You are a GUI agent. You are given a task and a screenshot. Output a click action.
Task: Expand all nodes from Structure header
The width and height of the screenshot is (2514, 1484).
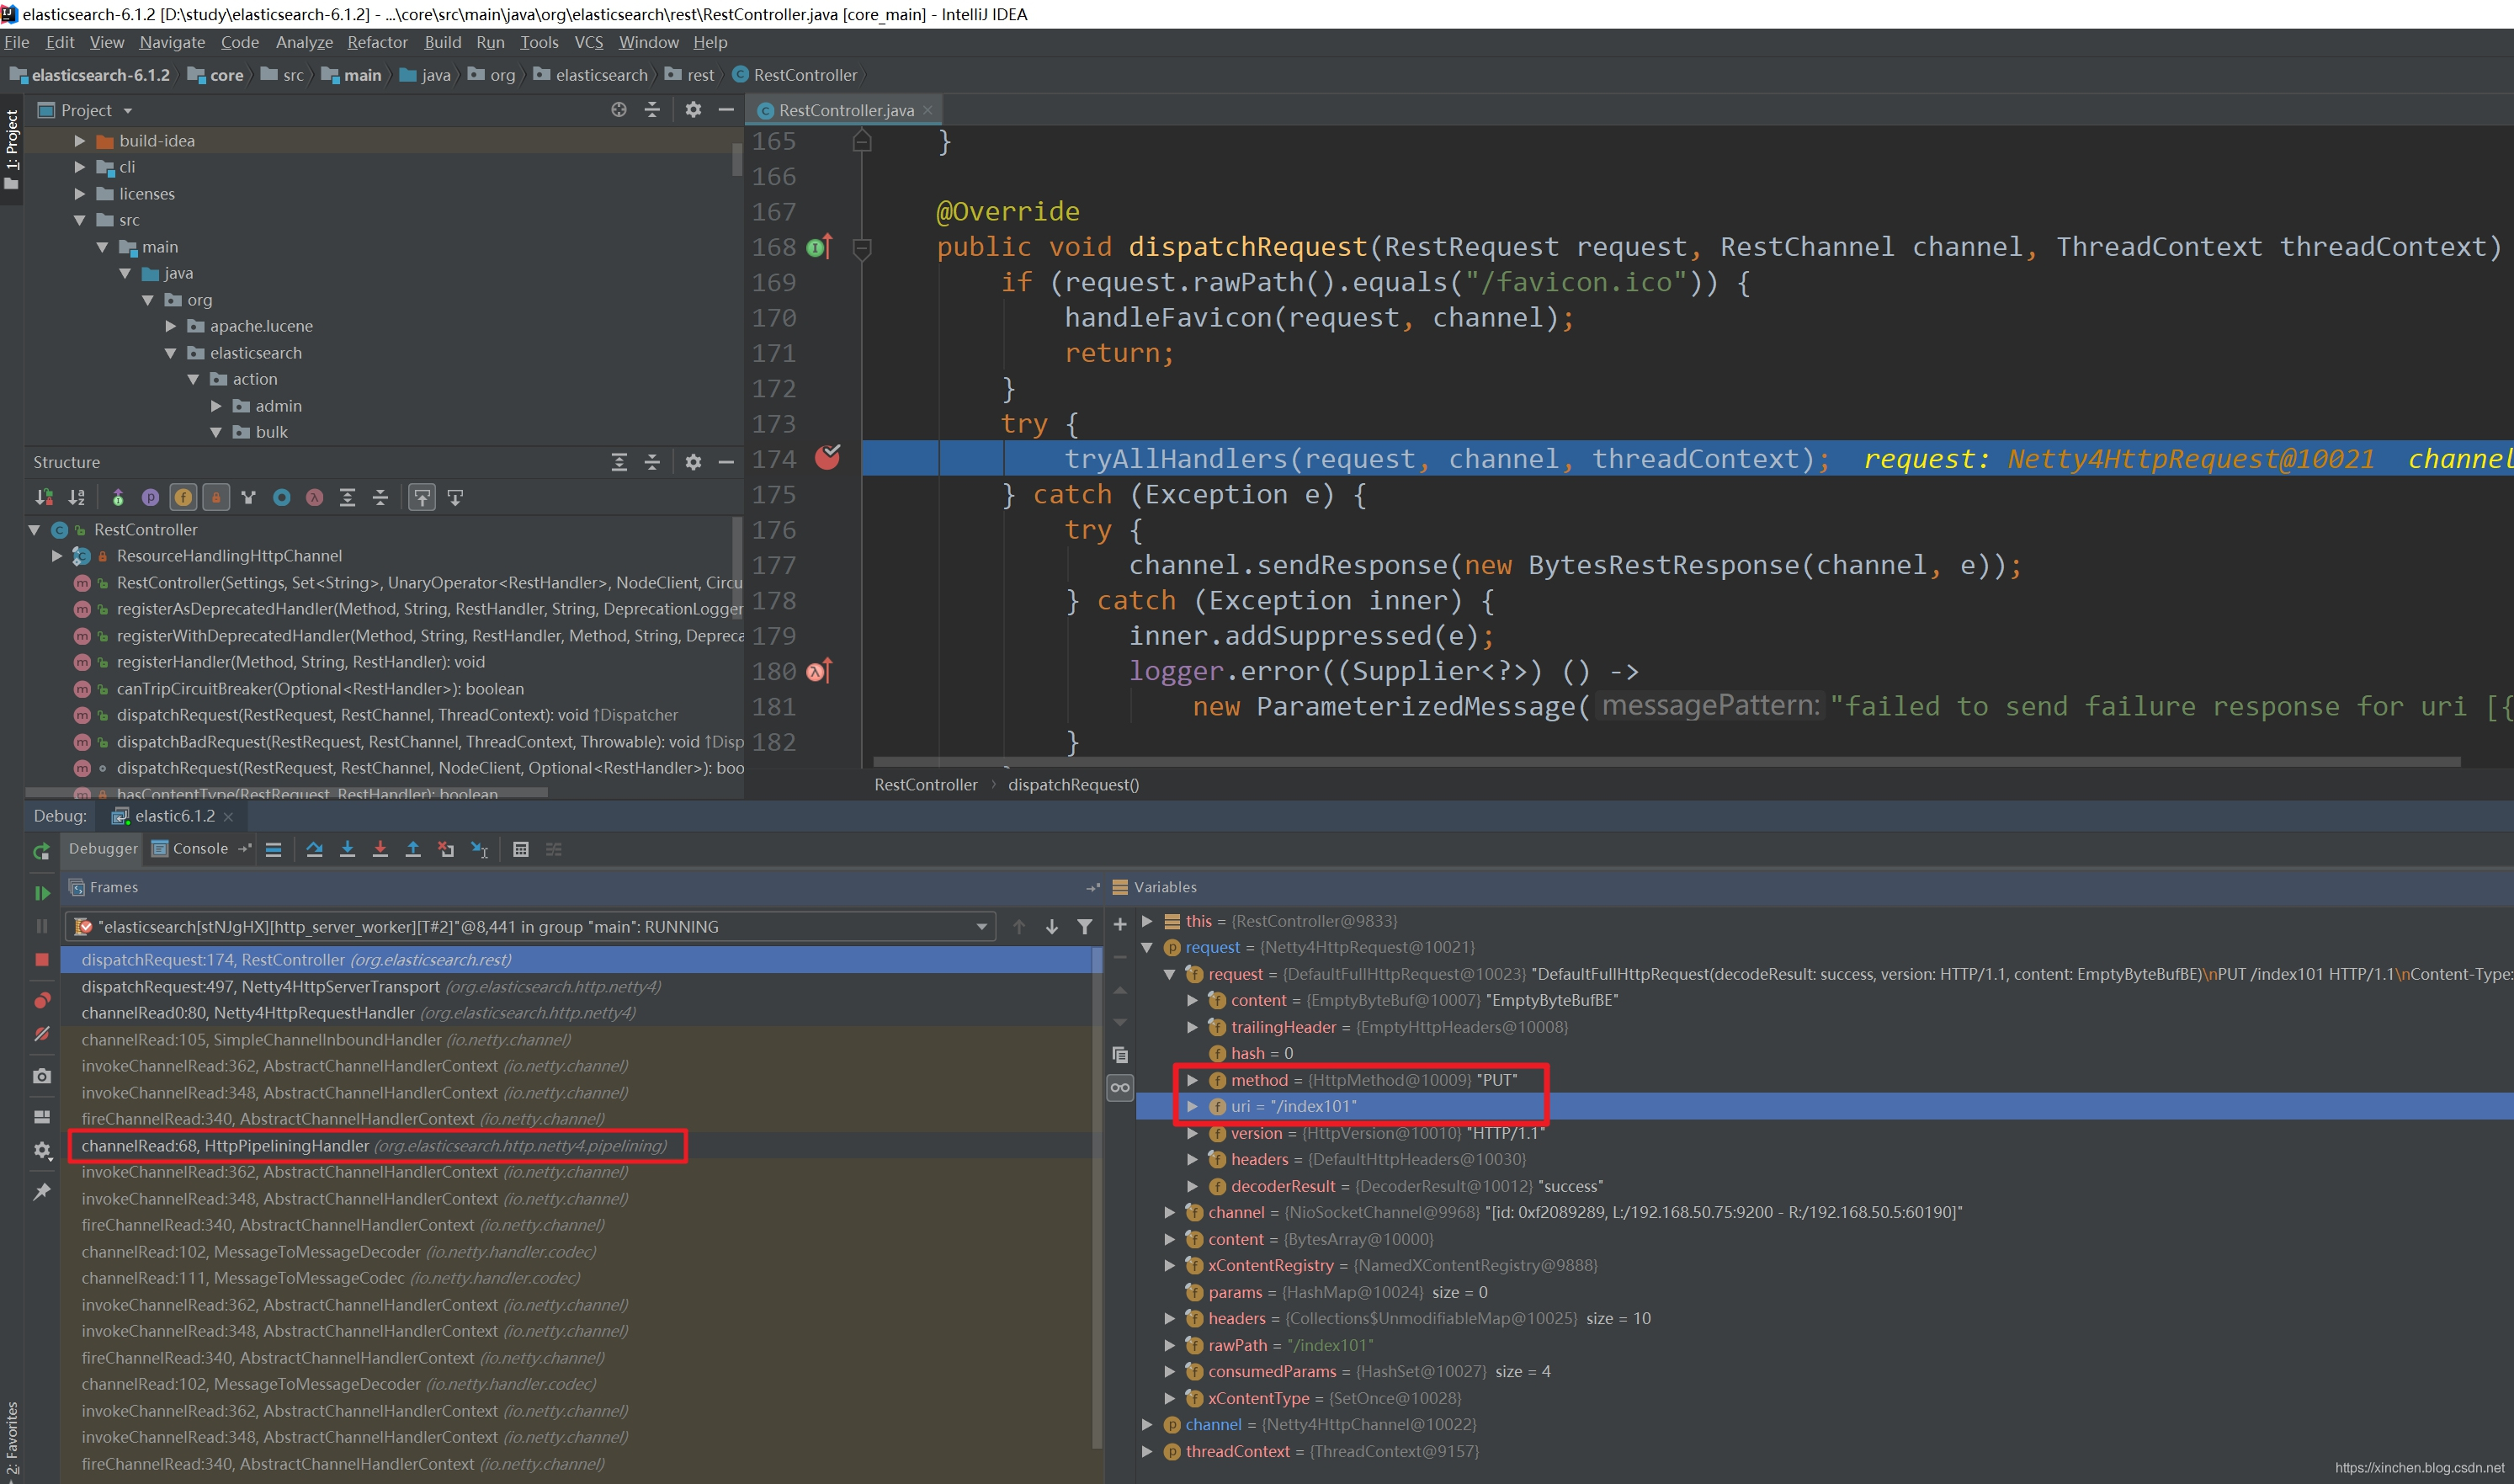pos(619,462)
